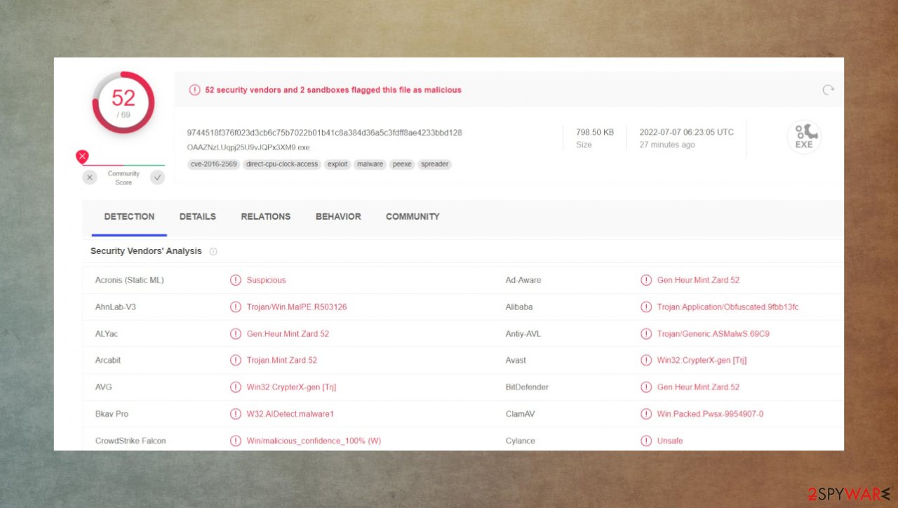Click the alert icon next to Suspicious
The image size is (898, 508).
pos(236,280)
